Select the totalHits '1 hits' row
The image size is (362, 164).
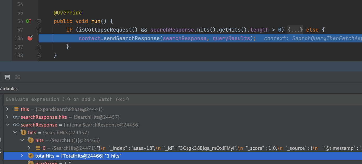tap(183, 156)
